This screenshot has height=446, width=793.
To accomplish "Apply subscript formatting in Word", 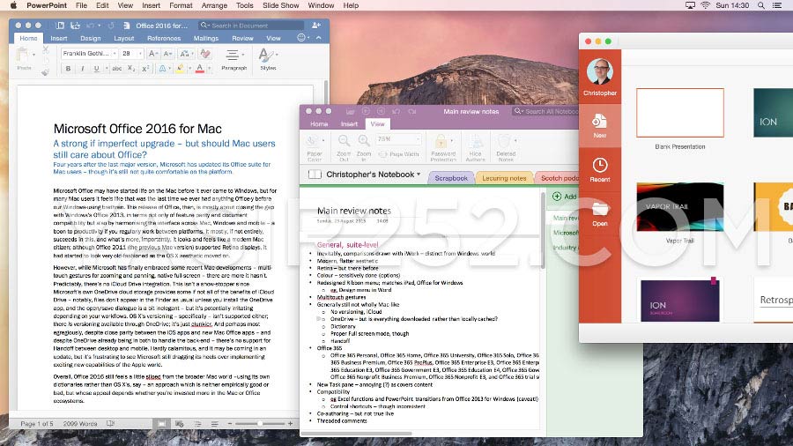I will (x=131, y=69).
